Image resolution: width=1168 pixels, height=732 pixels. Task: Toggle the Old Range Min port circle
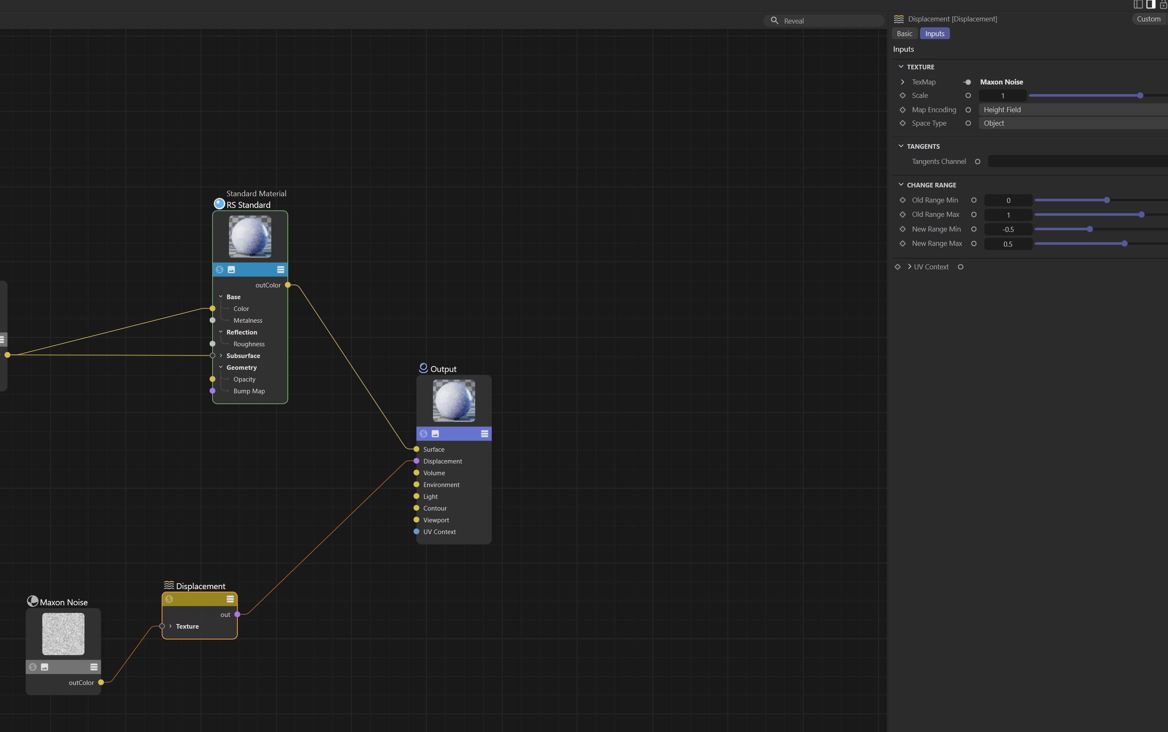[x=973, y=200]
